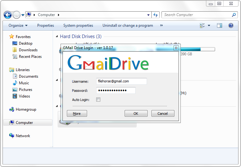Viewport: 241px width, 167px height.
Task: Click Properties in the command bar
Action: click(45, 25)
